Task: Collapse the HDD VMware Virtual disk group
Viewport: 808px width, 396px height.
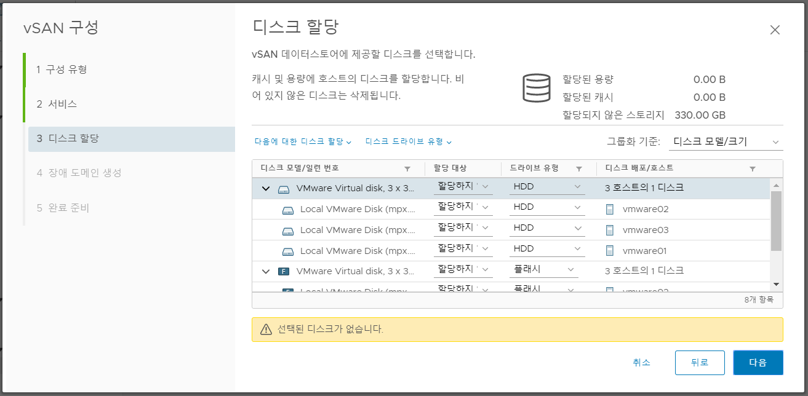Action: pos(266,188)
